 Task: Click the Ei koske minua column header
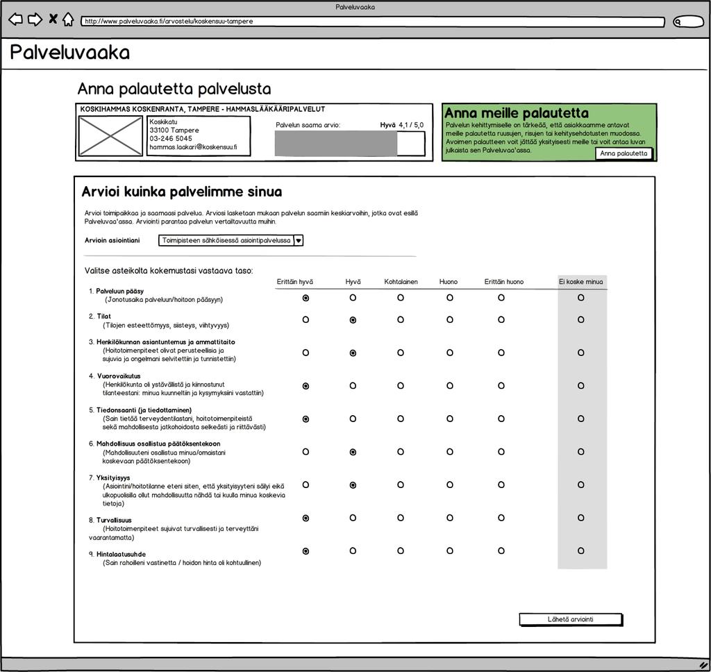[581, 282]
